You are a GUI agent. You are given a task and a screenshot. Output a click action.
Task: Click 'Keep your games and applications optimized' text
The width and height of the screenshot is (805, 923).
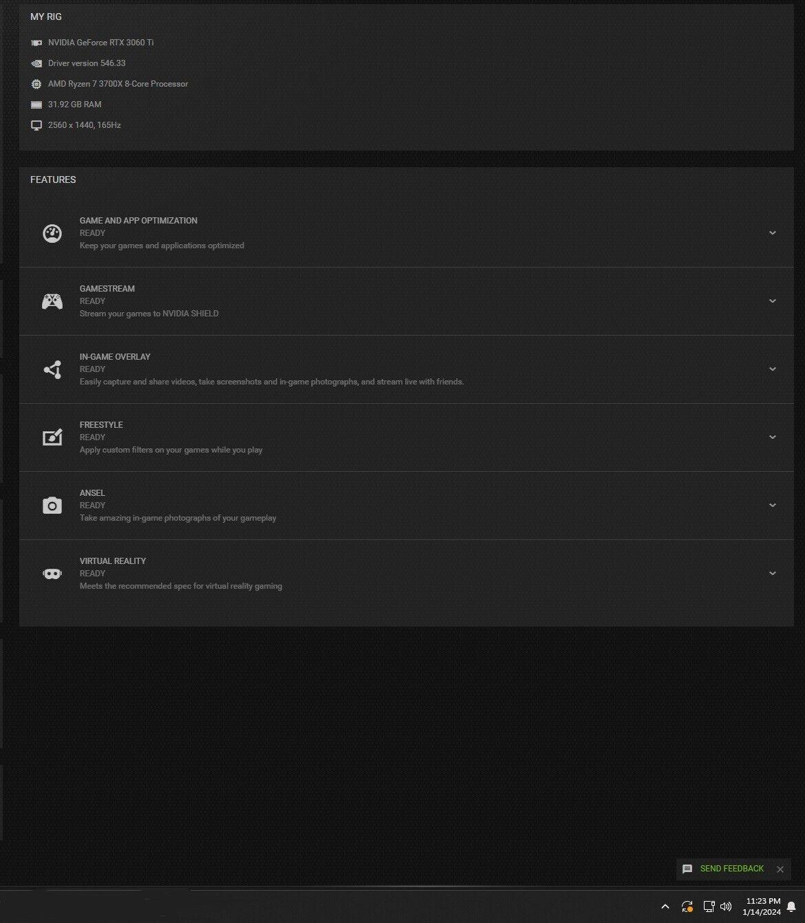(x=162, y=246)
